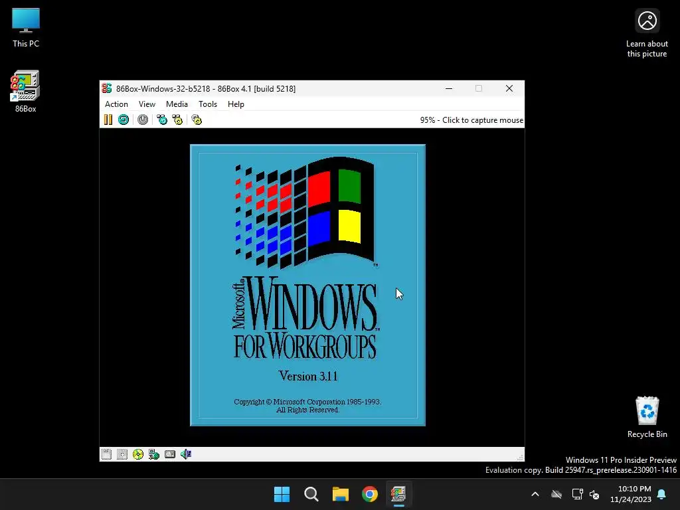Click second floppy drive status icon
The width and height of the screenshot is (680, 510).
click(122, 454)
